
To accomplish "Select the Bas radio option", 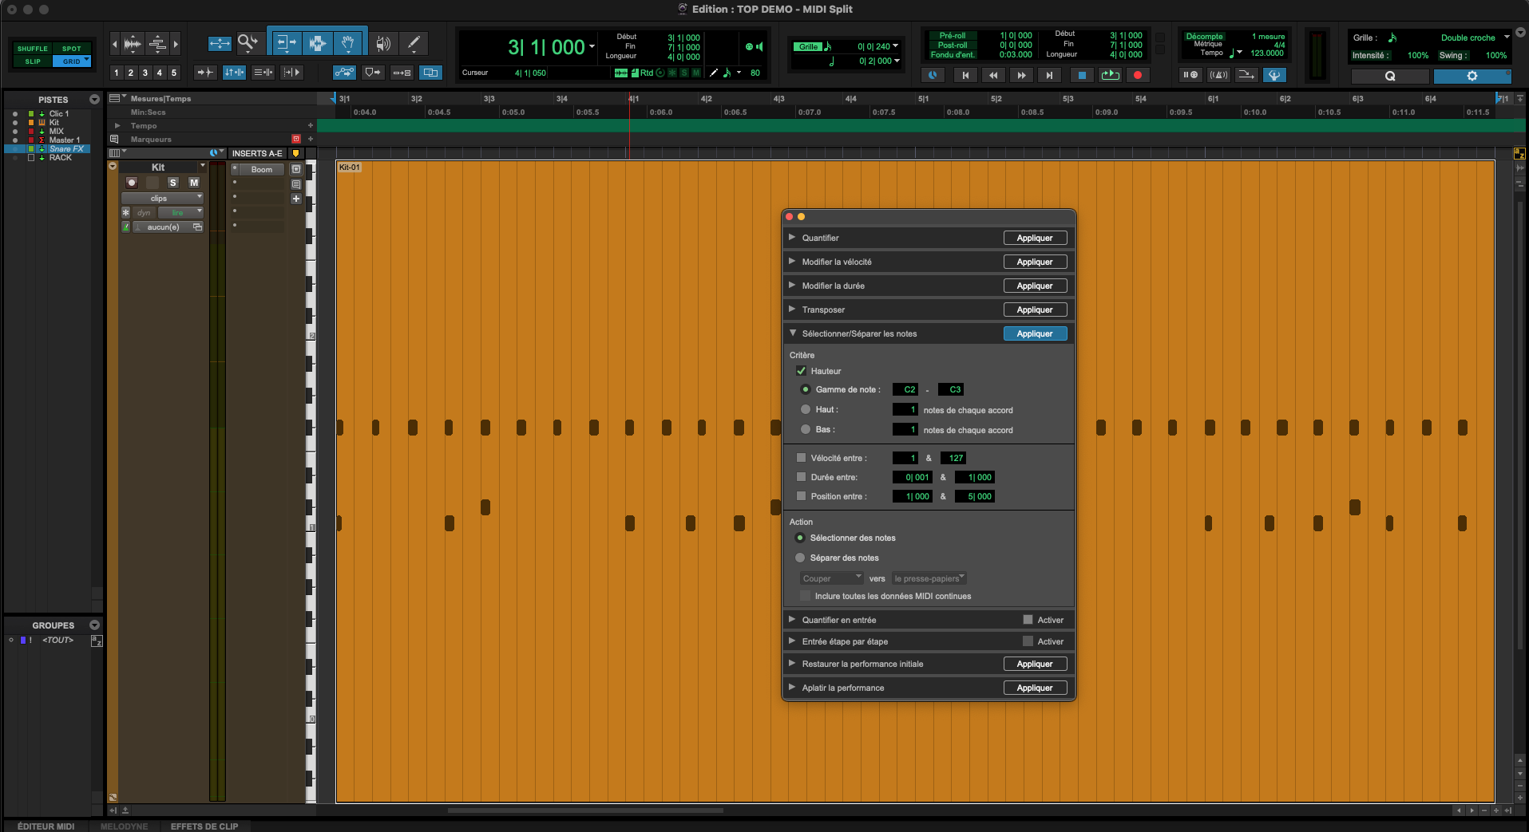I will click(x=806, y=429).
